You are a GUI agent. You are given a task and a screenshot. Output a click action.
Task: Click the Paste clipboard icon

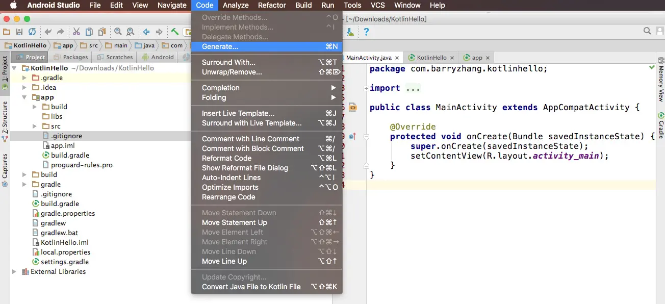(x=102, y=32)
